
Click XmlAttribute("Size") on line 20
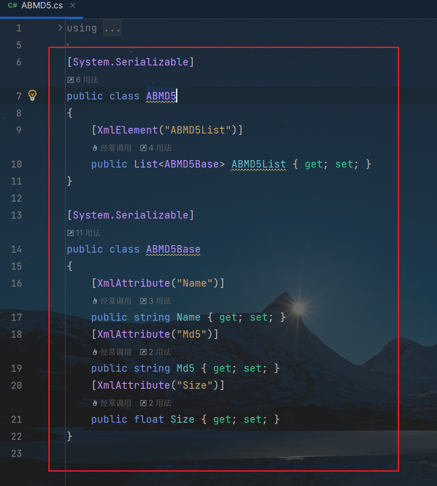(158, 385)
